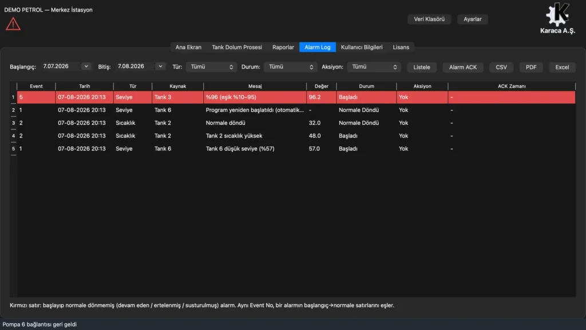This screenshot has width=586, height=330.
Task: Click 'Tank 6 düşük seviye (%57)' message
Action: (255, 148)
